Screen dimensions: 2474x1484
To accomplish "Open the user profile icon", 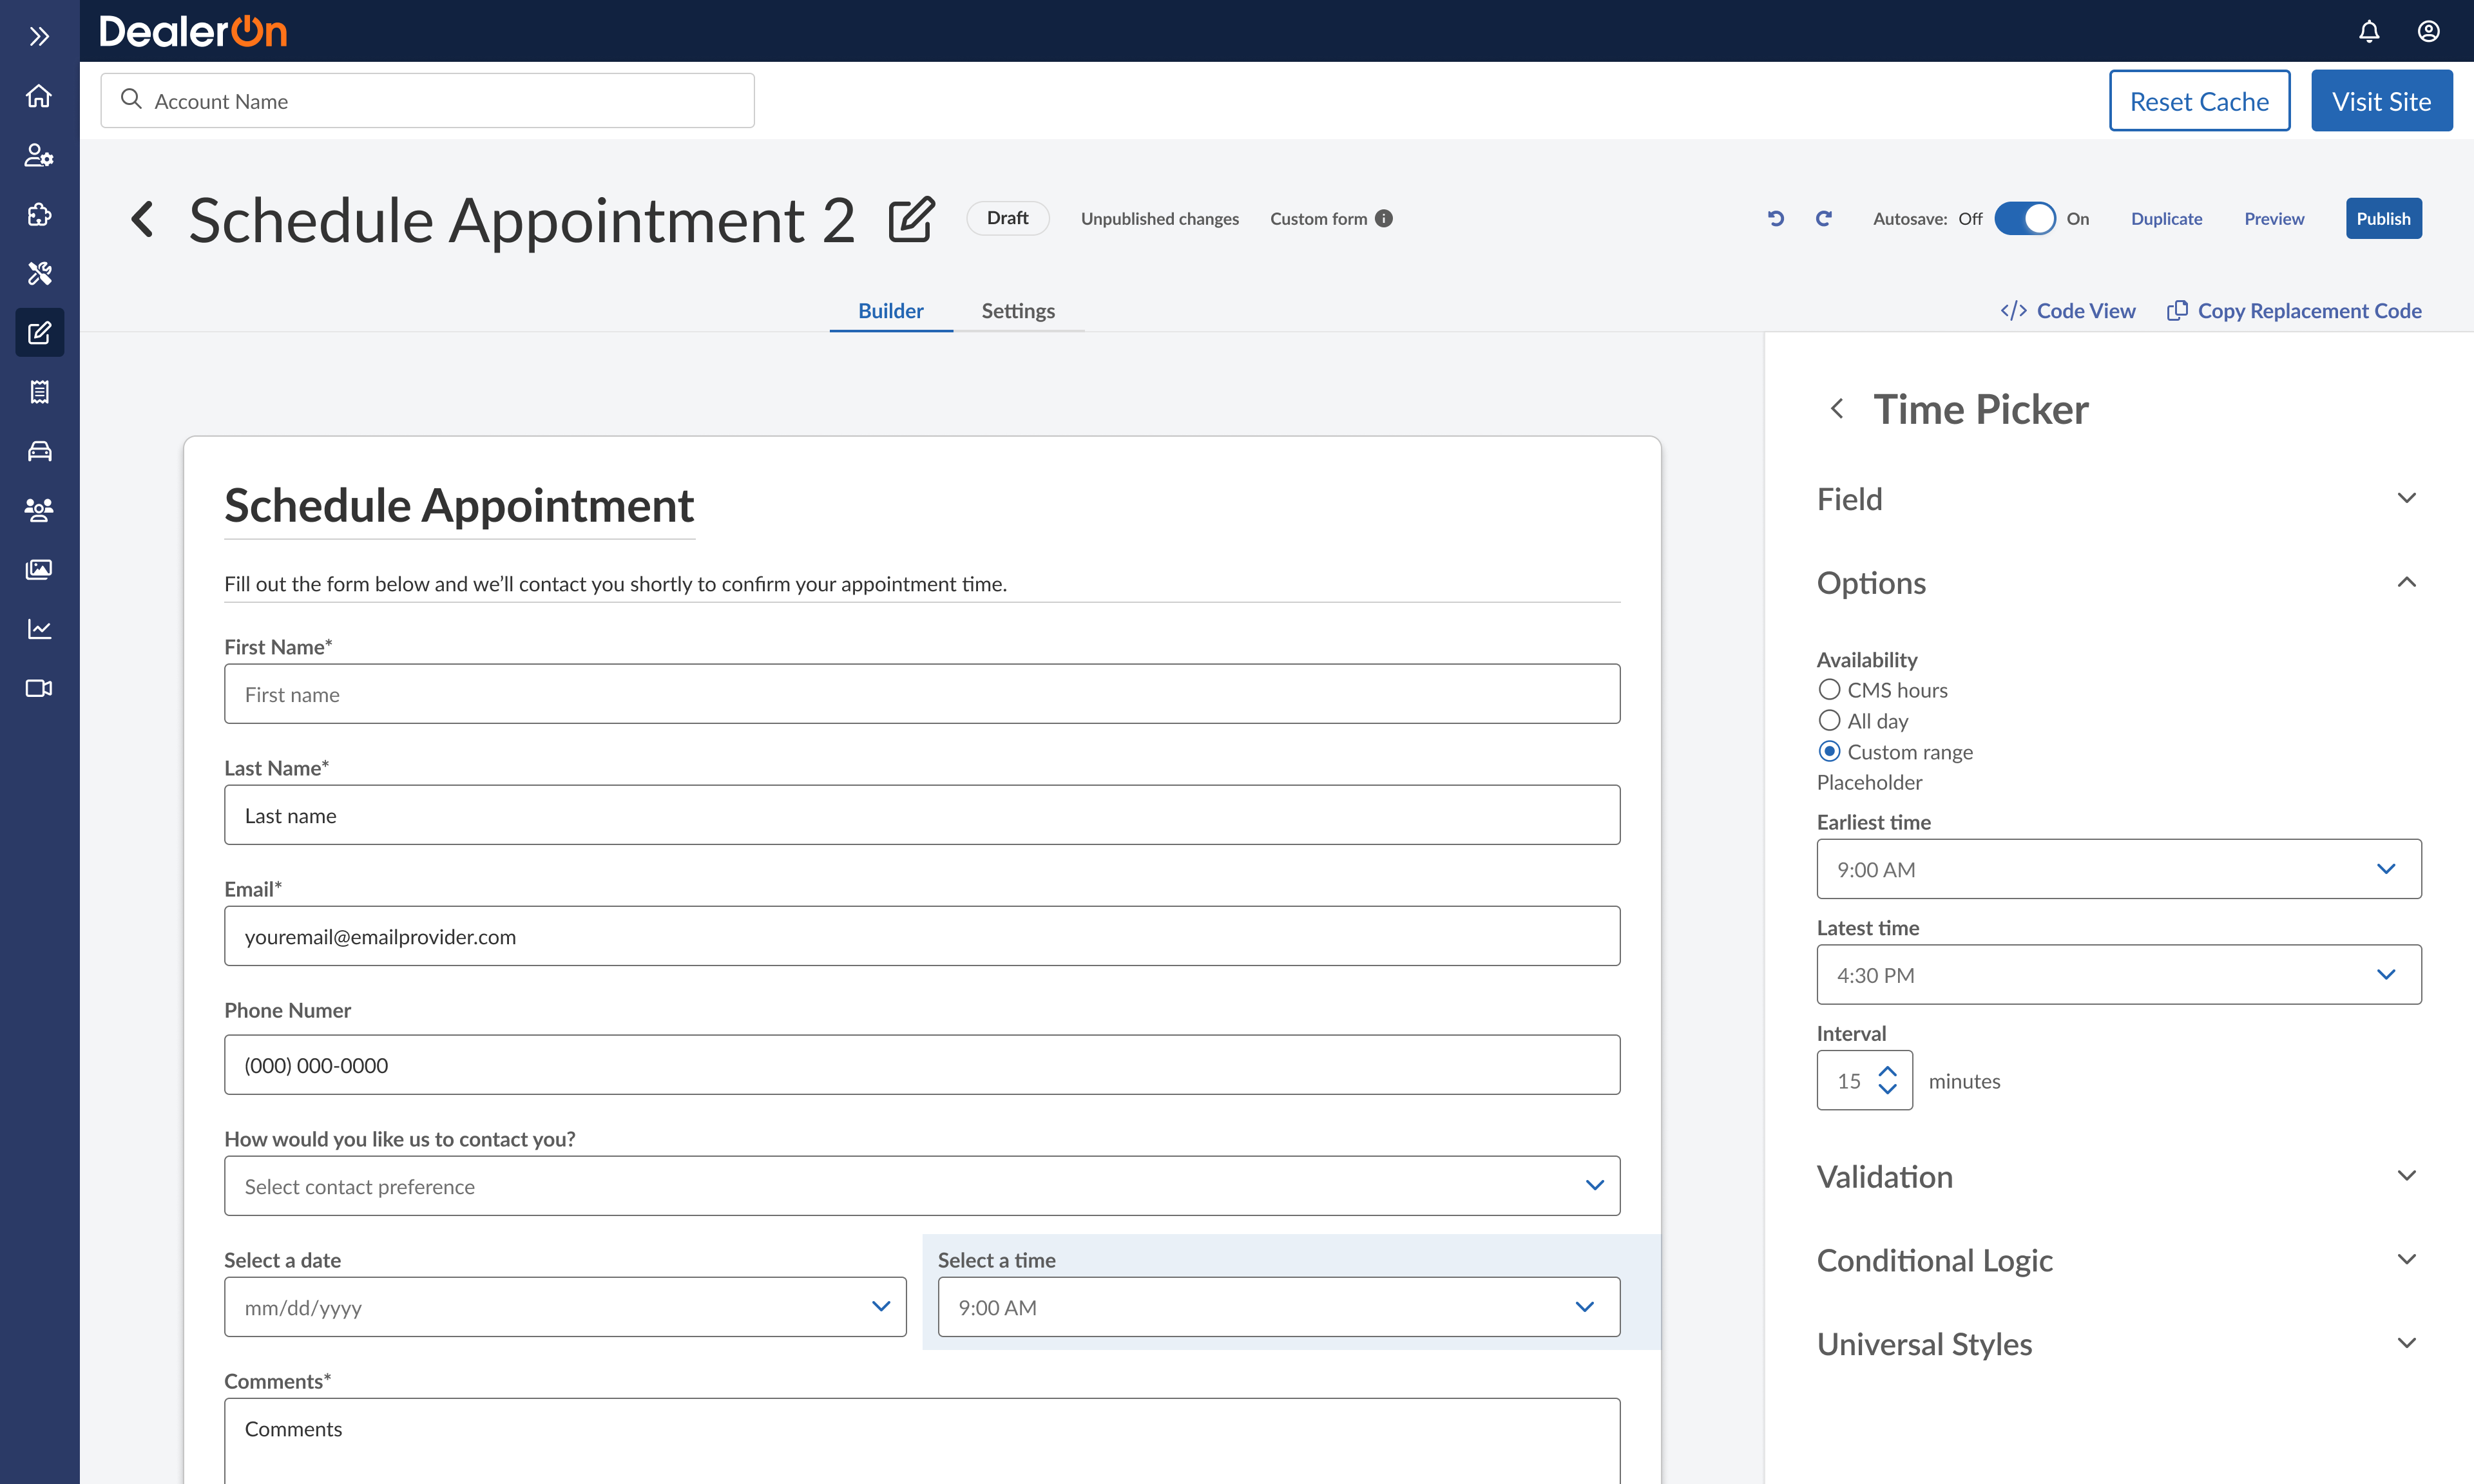I will [x=2428, y=31].
